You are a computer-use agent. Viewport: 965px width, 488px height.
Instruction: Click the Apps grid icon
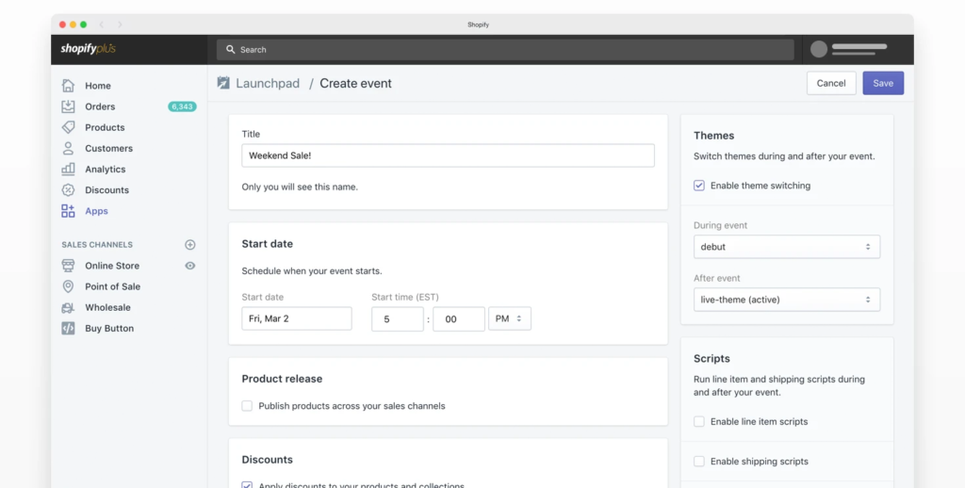pyautogui.click(x=68, y=211)
